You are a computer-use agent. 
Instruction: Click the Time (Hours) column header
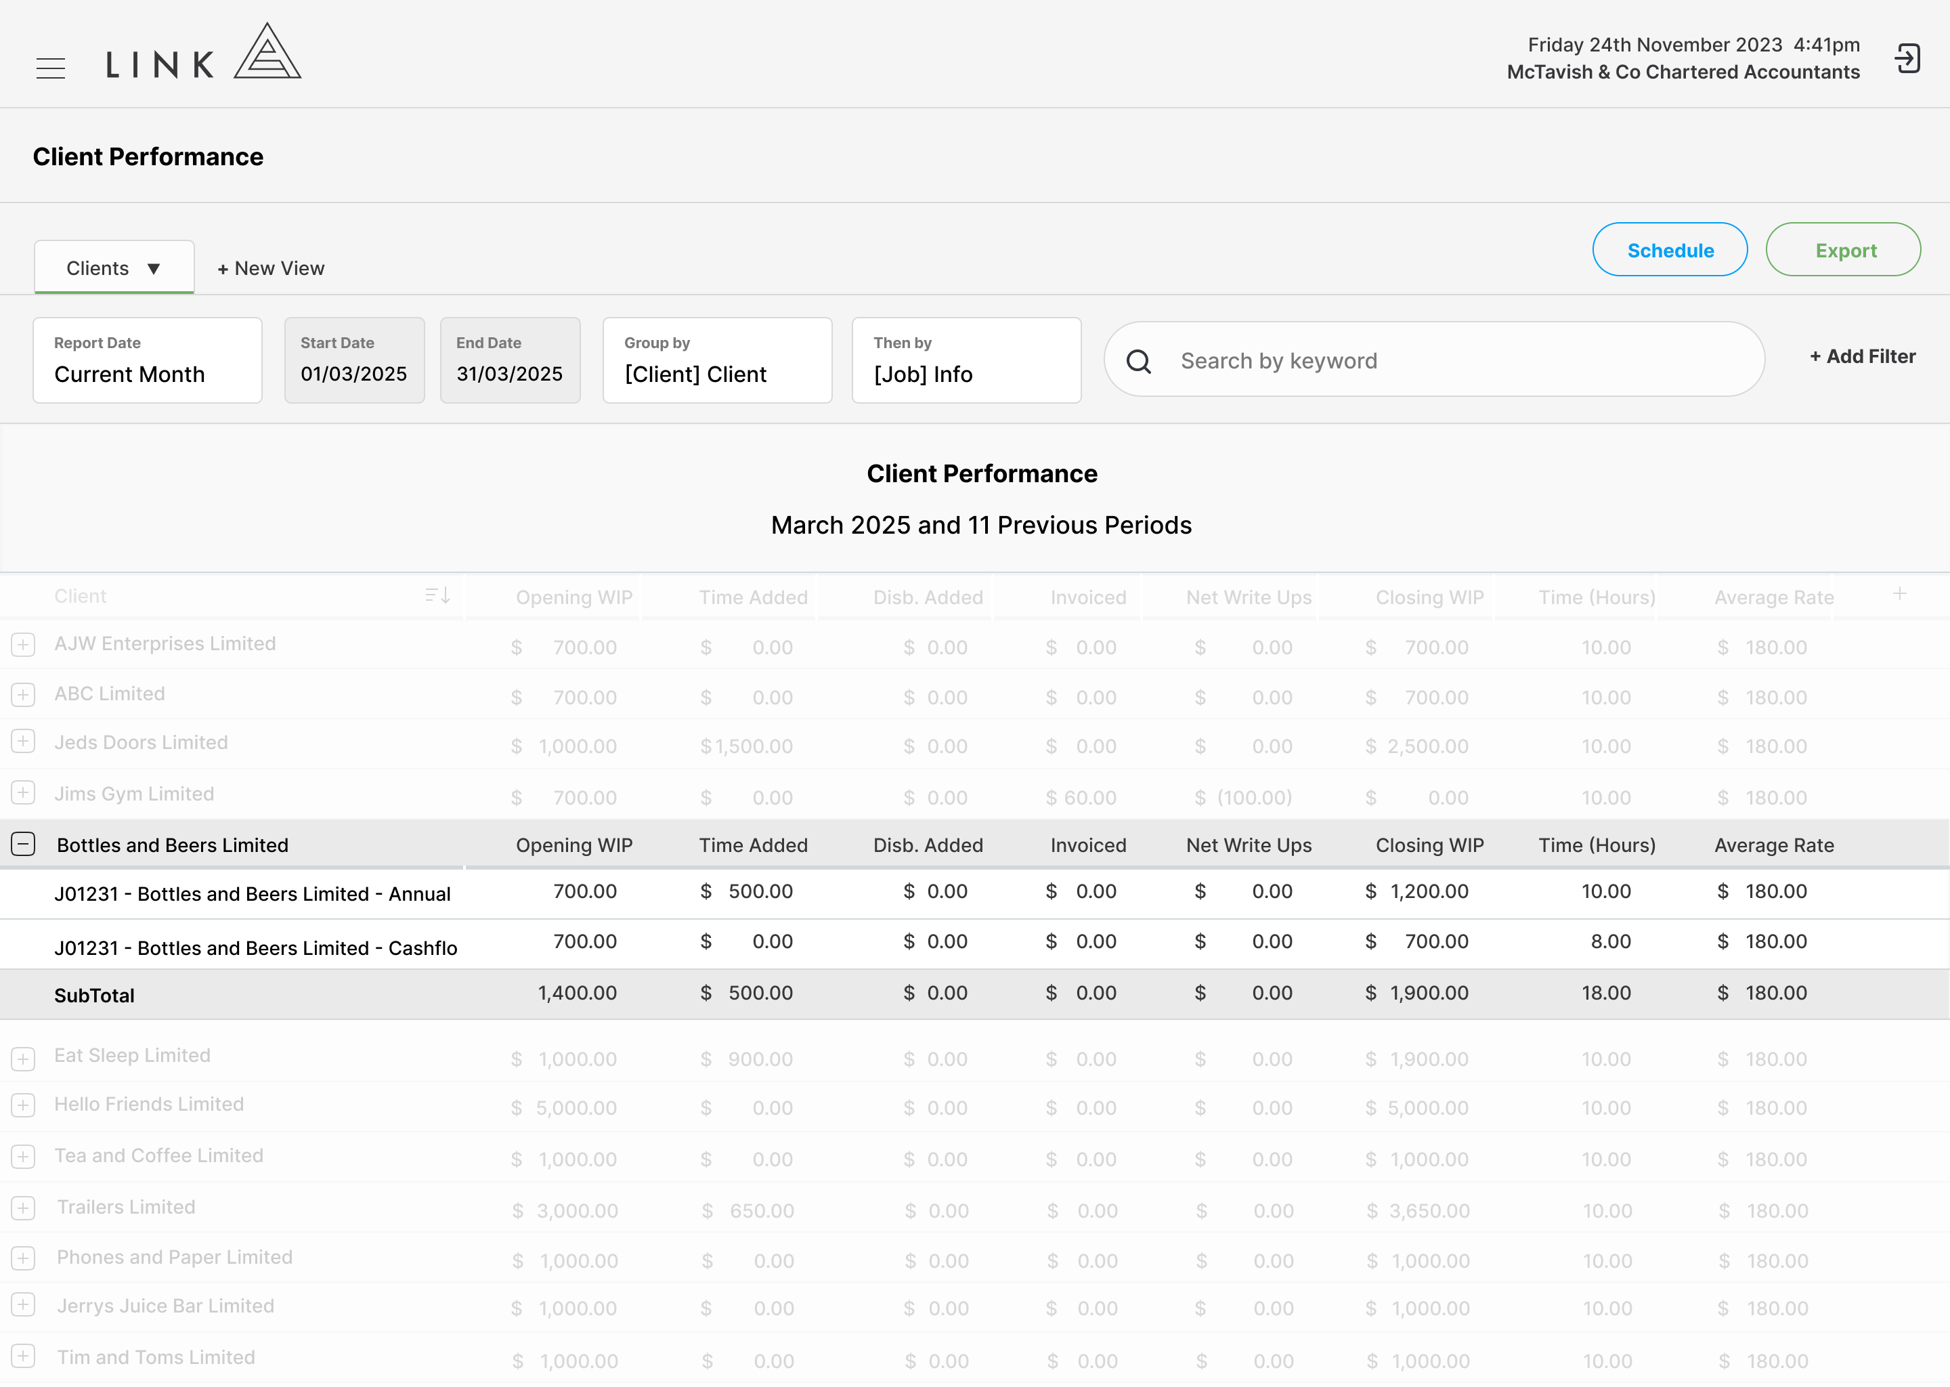[1597, 597]
